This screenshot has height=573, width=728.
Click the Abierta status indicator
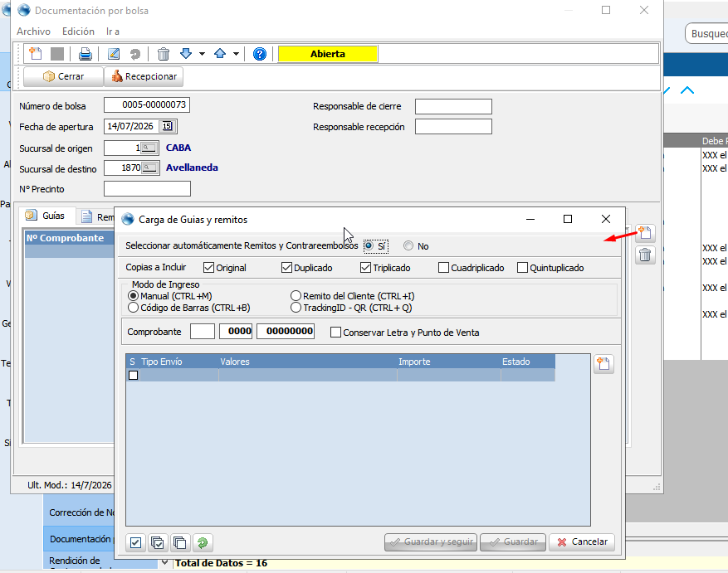328,54
